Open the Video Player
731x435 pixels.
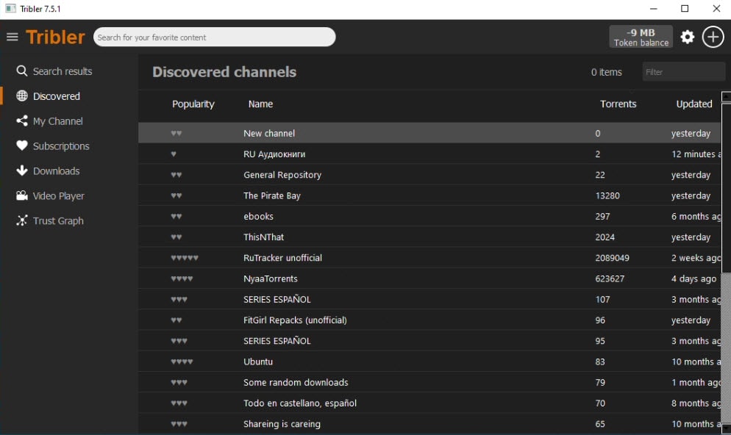click(58, 196)
